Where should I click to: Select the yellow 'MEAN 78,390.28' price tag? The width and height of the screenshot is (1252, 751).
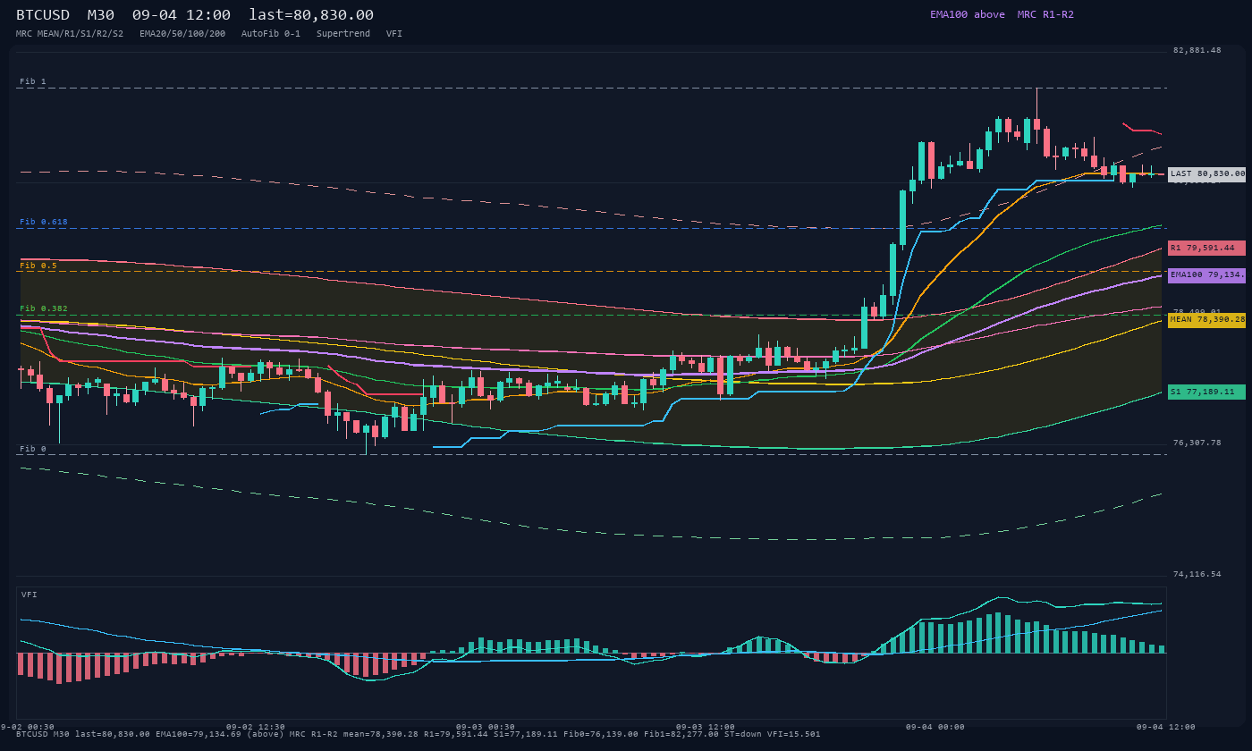pos(1206,319)
